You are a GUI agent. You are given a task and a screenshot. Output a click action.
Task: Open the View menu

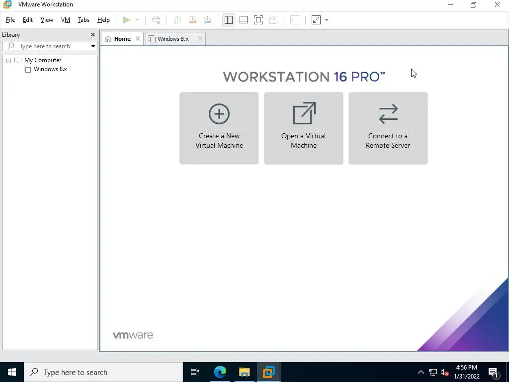(47, 20)
